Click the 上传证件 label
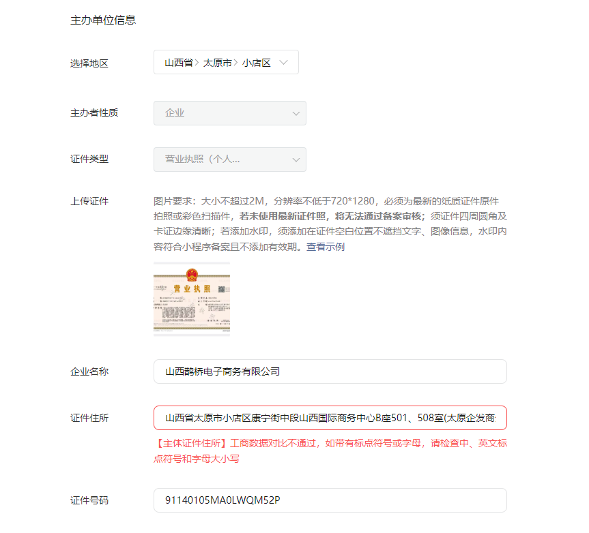The width and height of the screenshot is (589, 533). click(89, 202)
